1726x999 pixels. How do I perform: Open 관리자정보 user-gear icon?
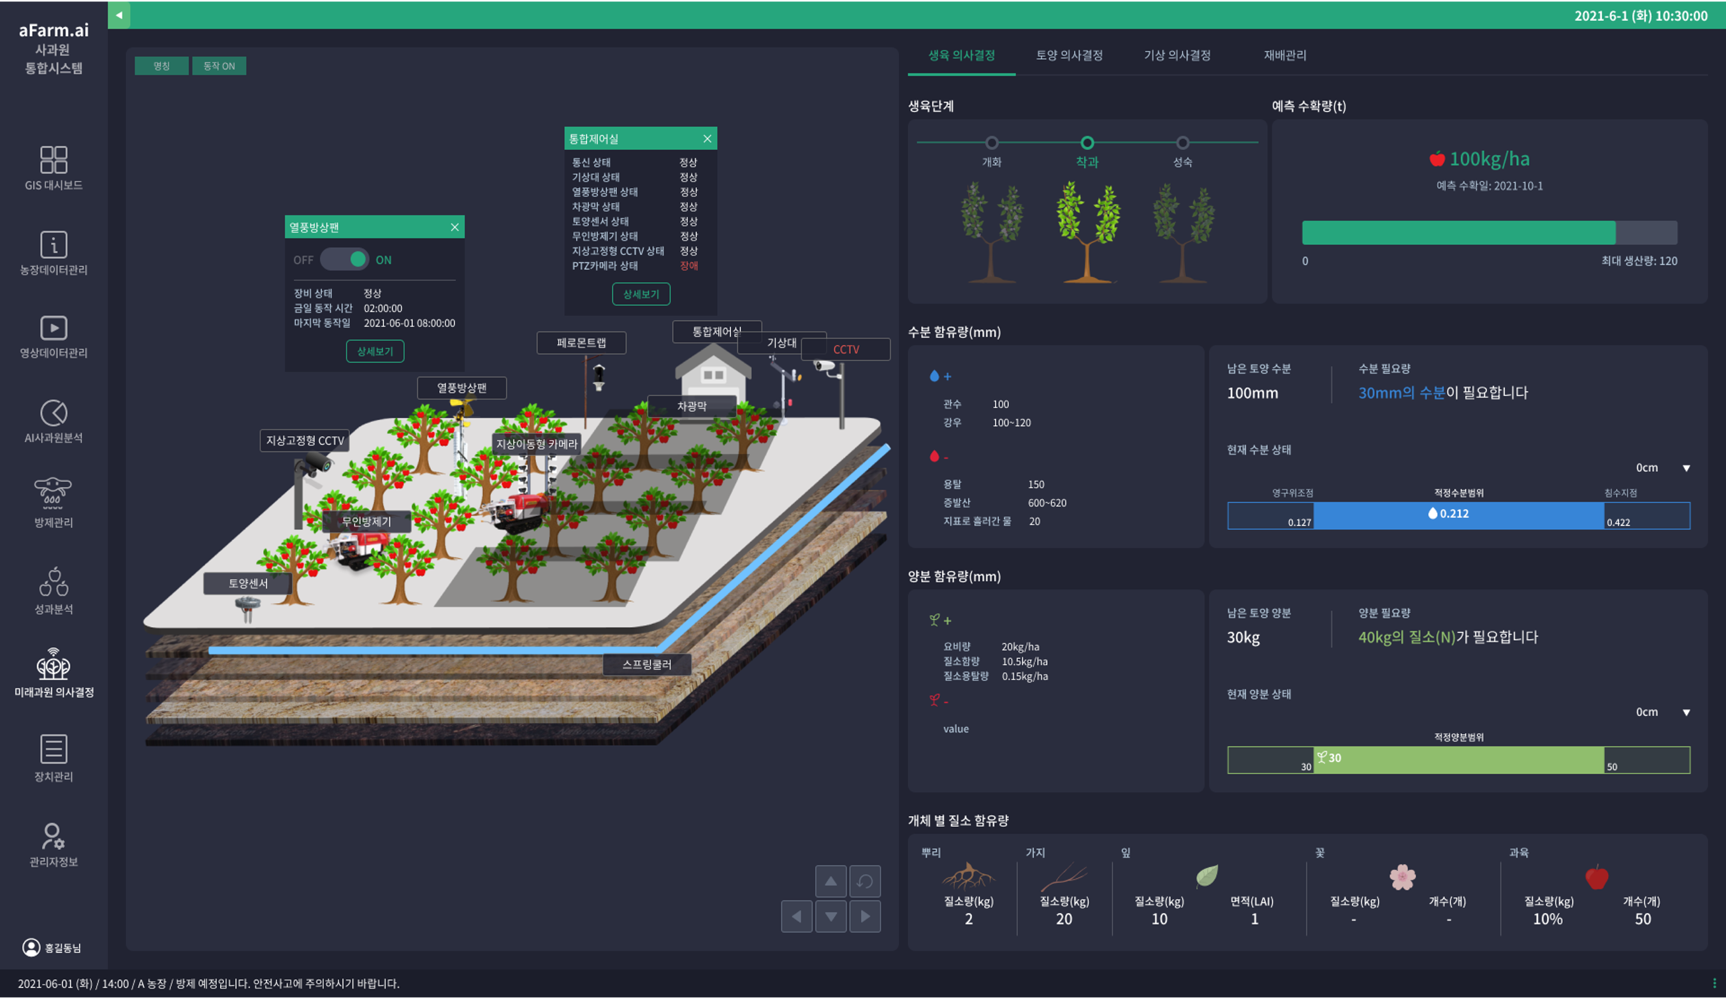(x=54, y=836)
